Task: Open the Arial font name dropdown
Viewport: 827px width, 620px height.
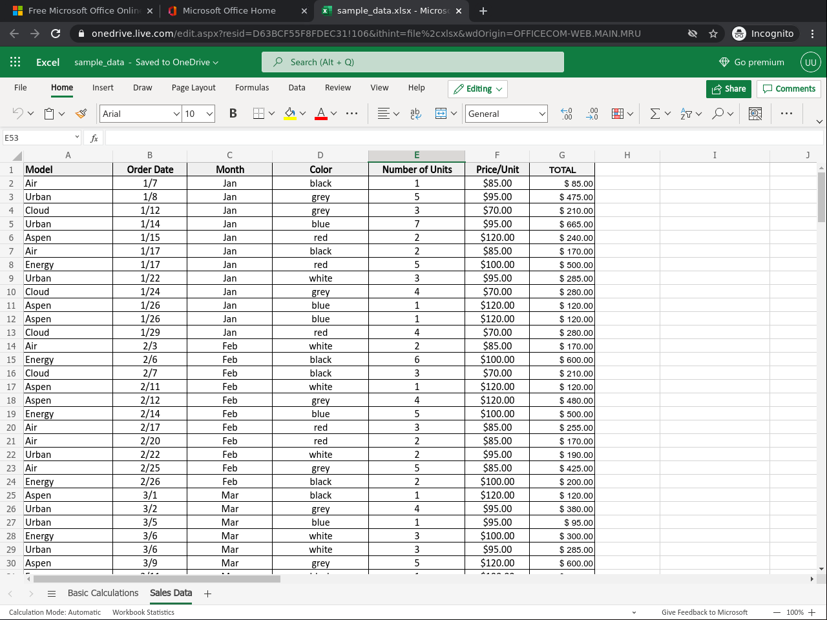Action: click(x=177, y=114)
